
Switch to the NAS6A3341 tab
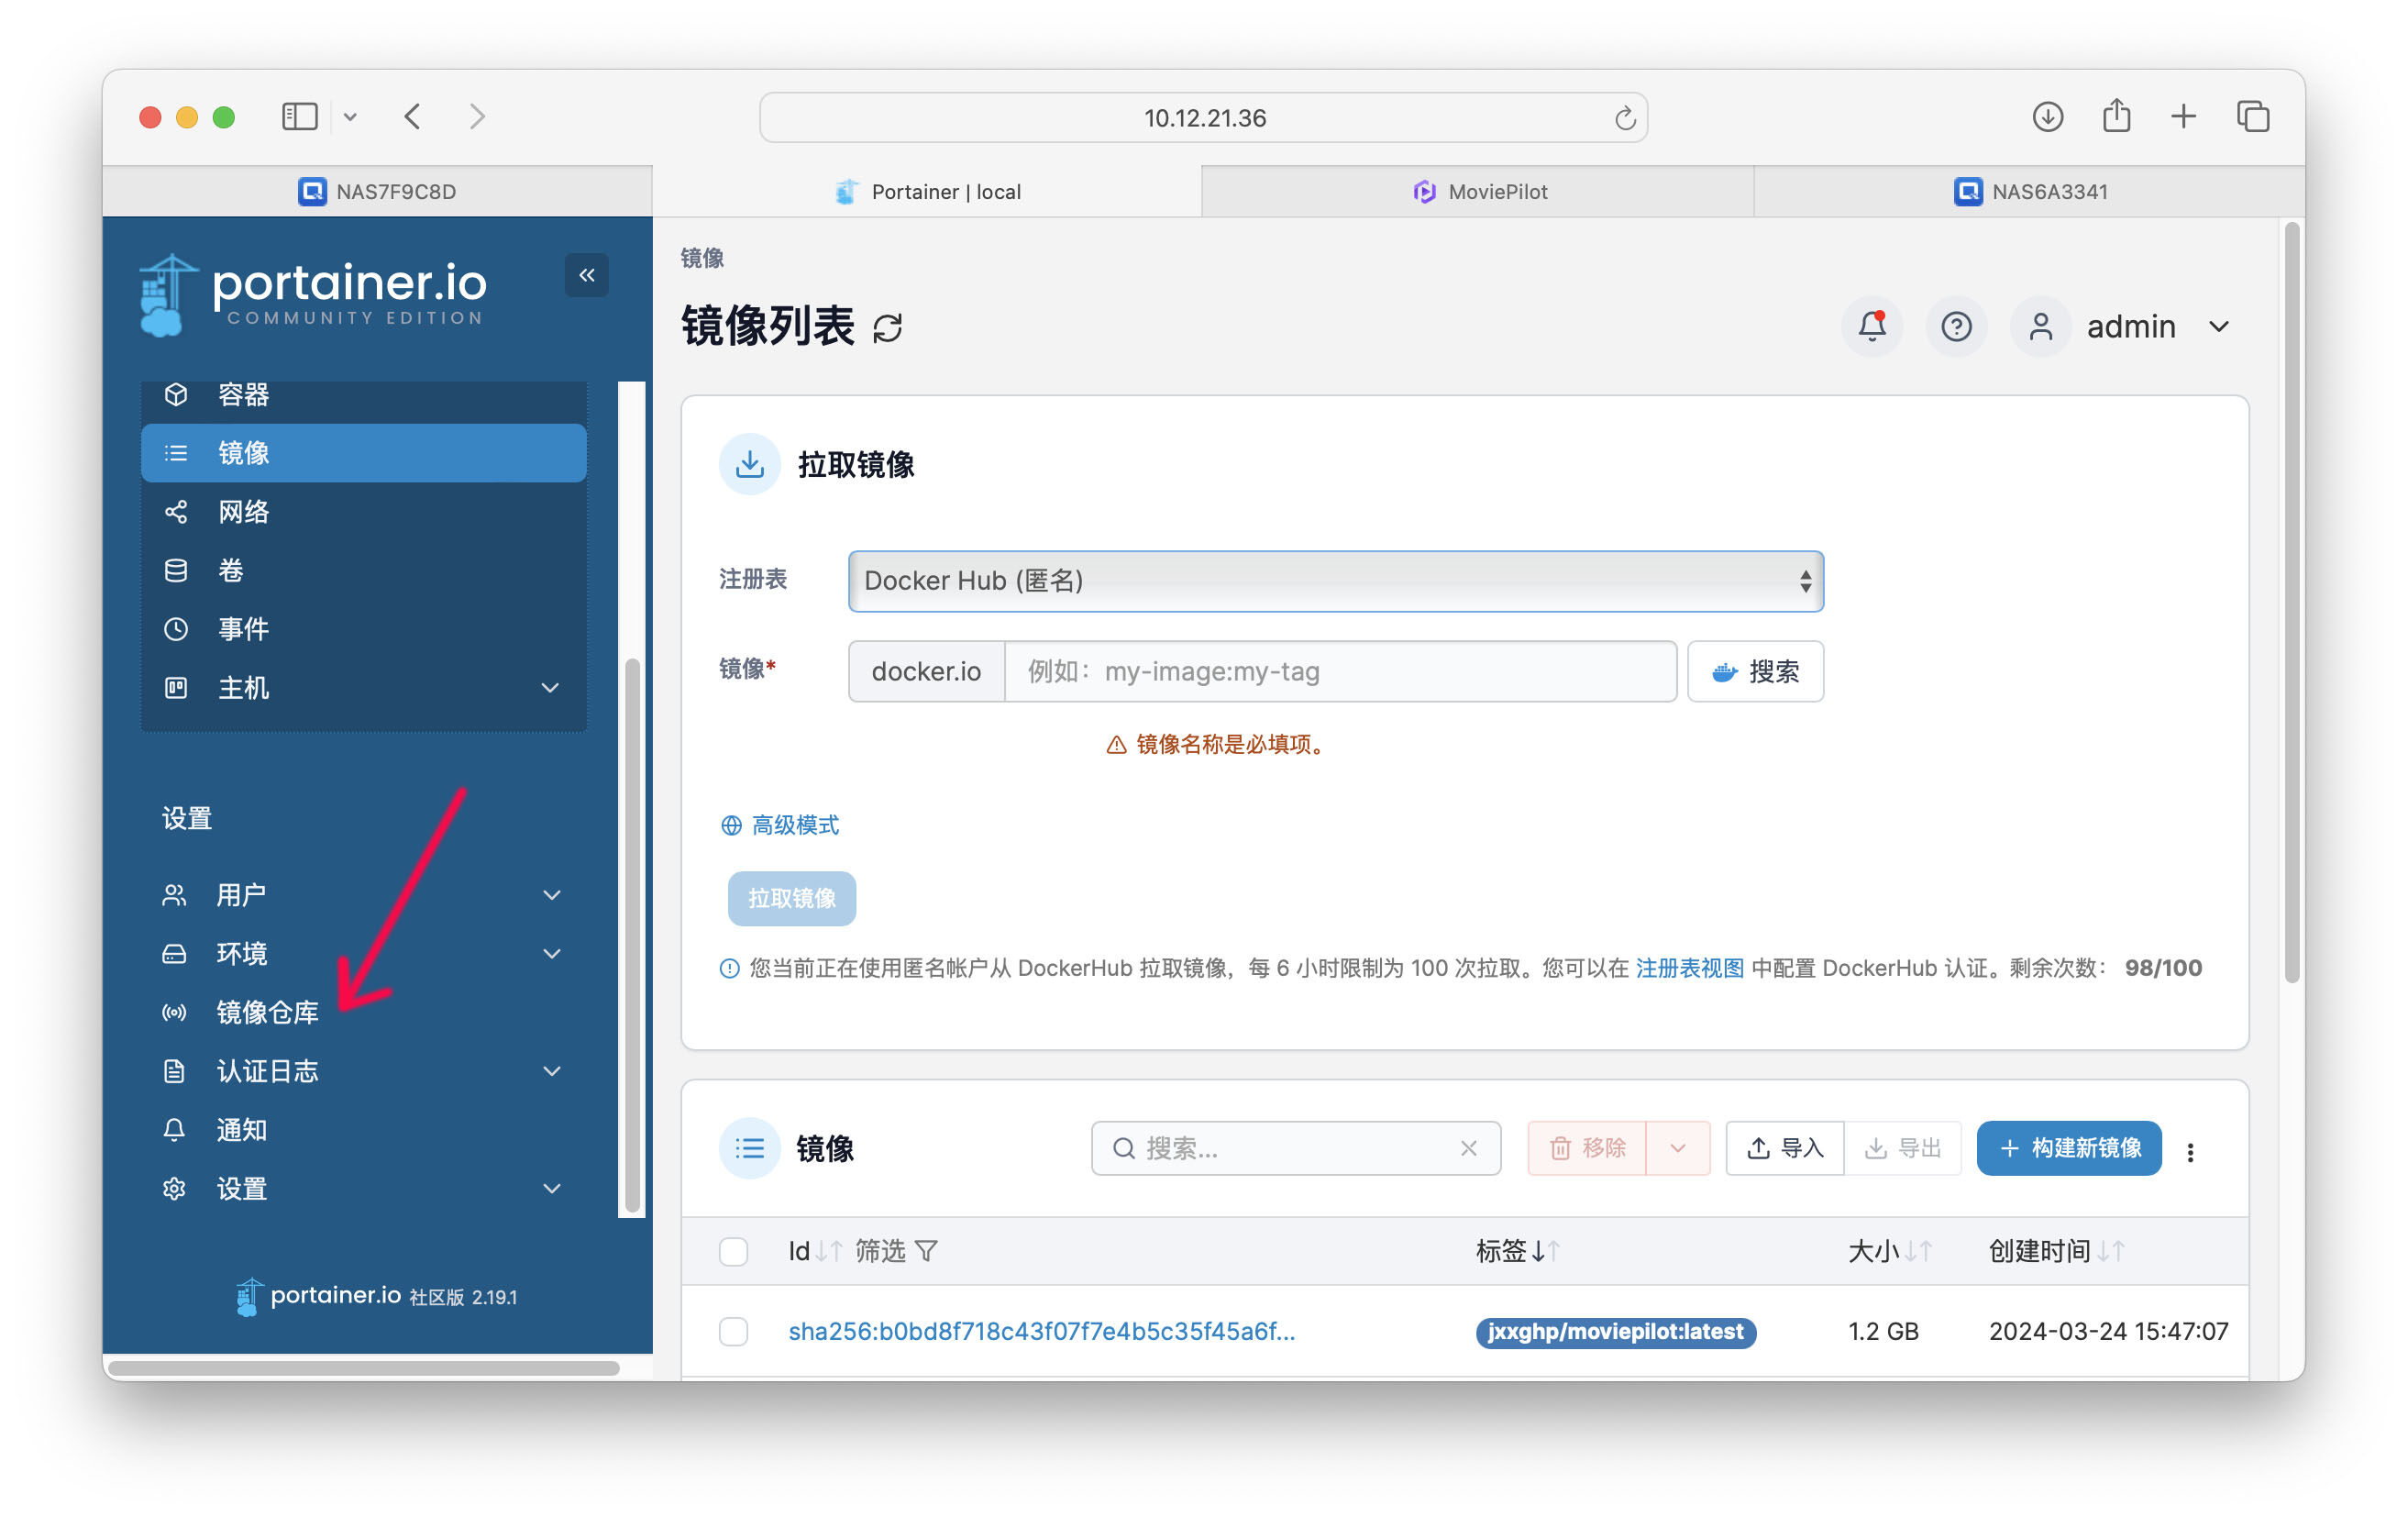click(2029, 192)
